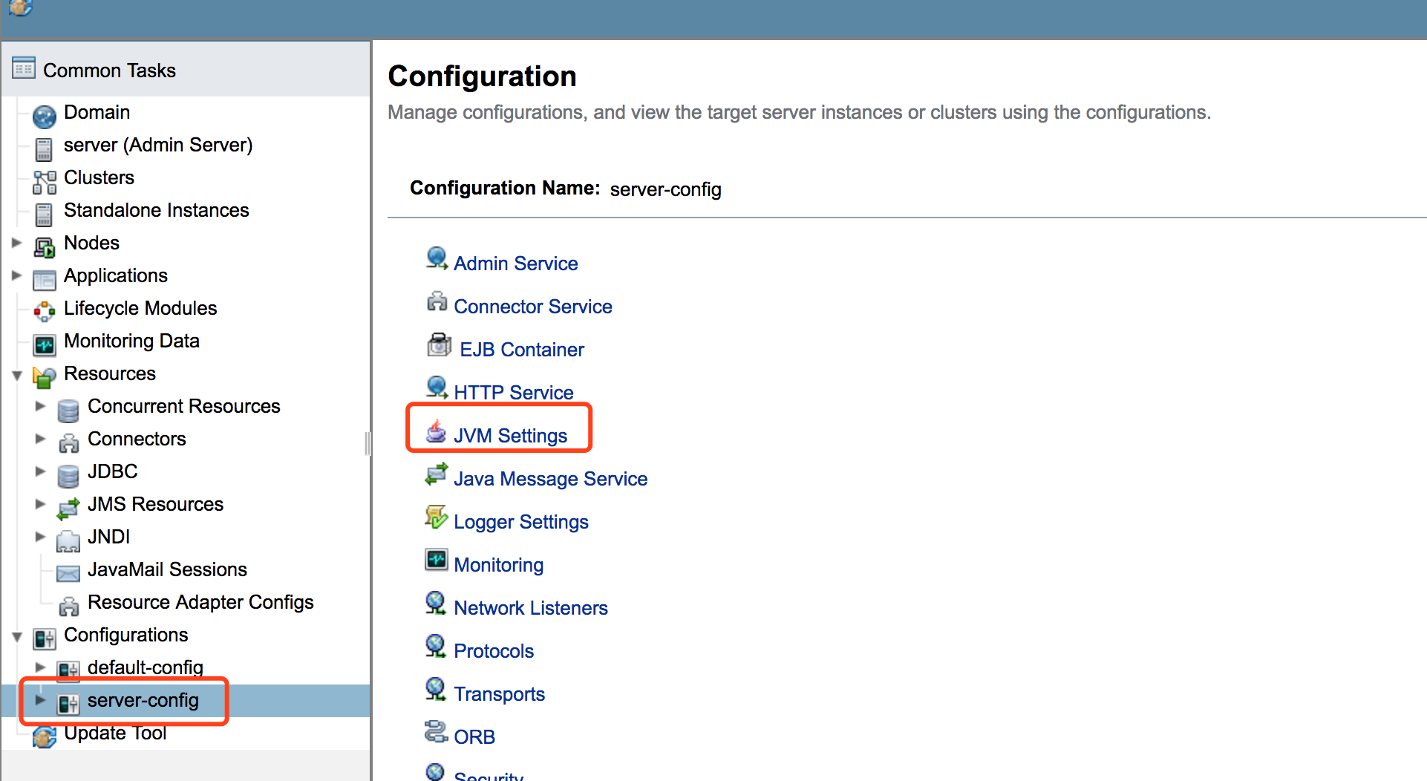Click the Lifecycle Modules colored icon
Image resolution: width=1427 pixels, height=781 pixels.
tap(45, 312)
